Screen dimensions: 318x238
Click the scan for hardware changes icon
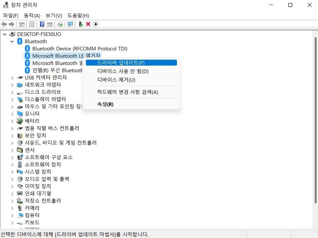coord(70,24)
